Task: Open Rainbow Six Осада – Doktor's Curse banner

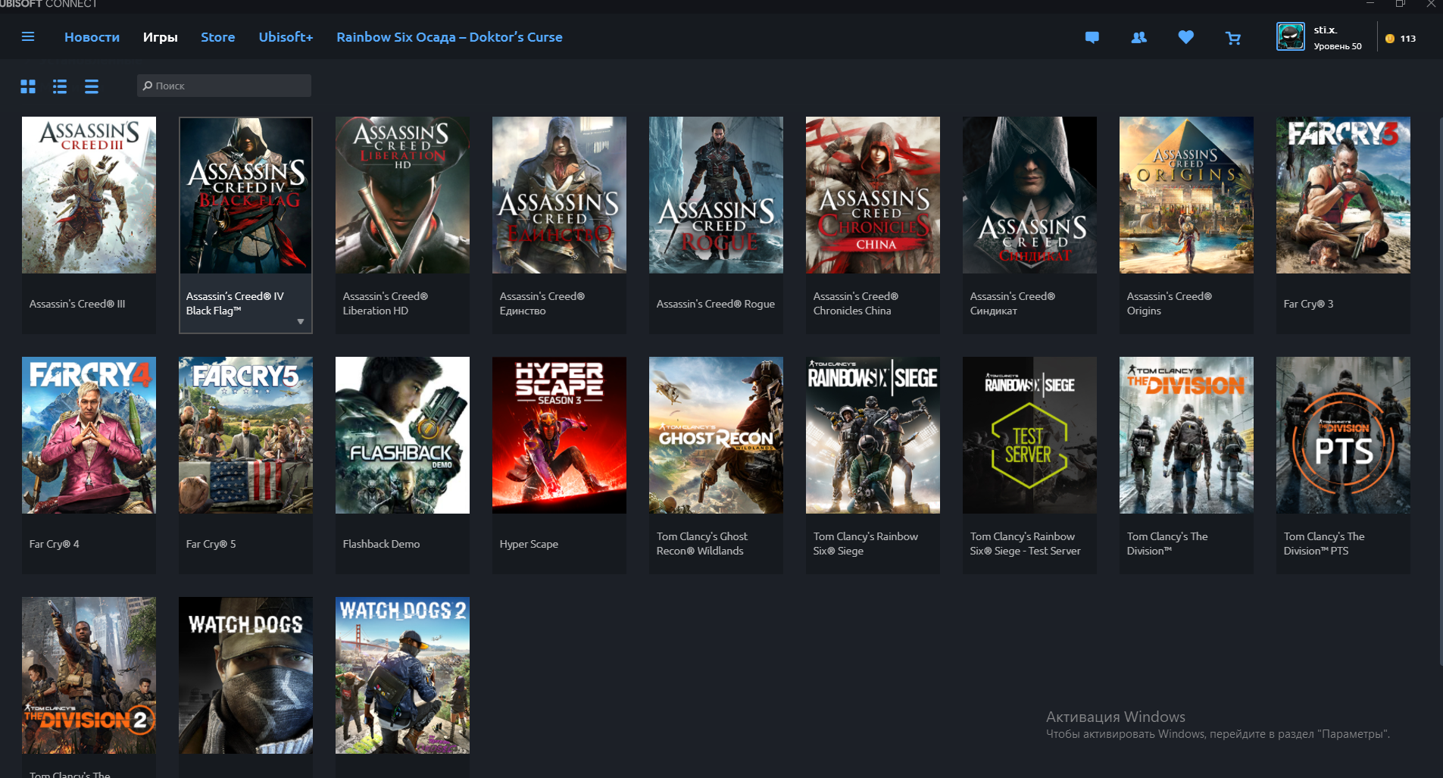Action: tap(449, 36)
